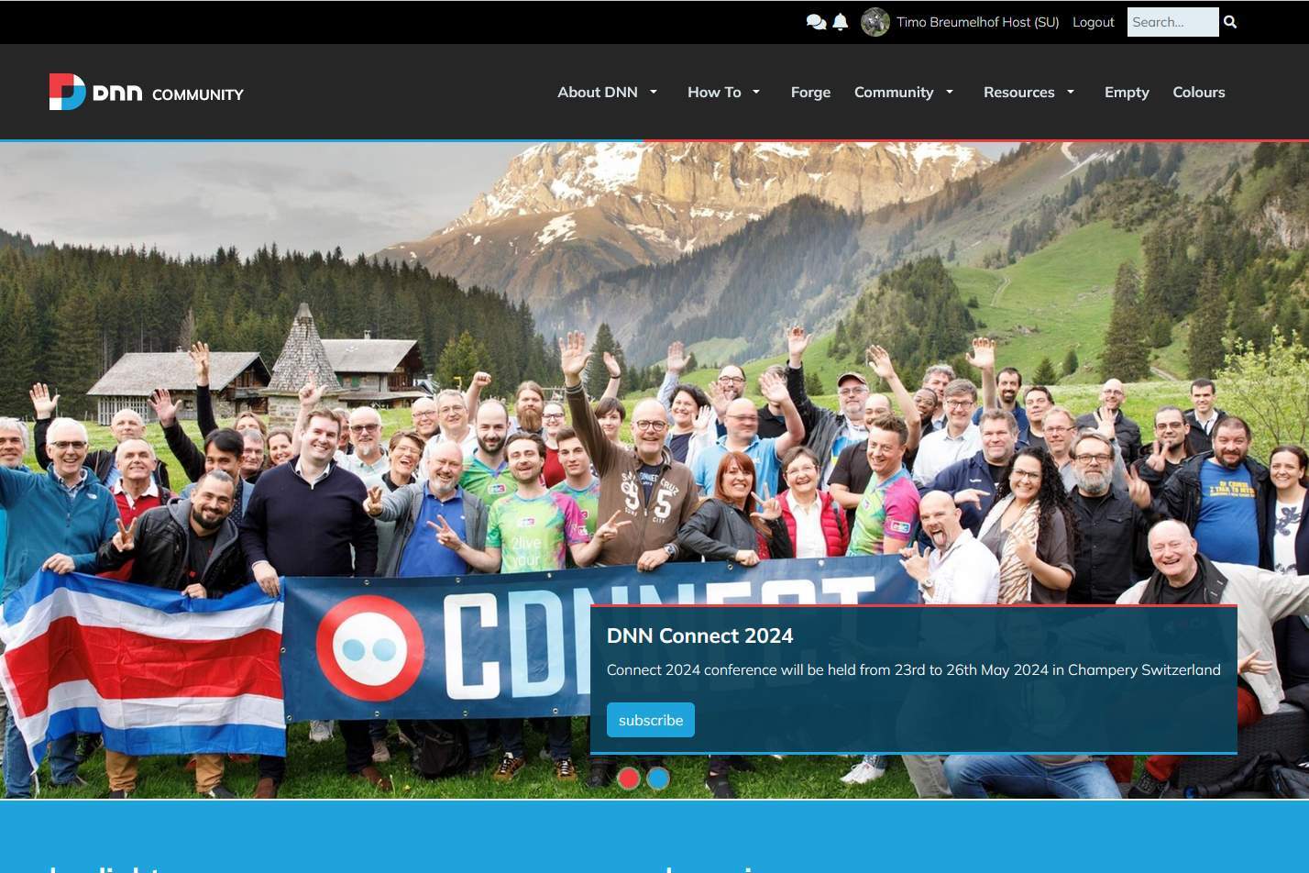This screenshot has height=873, width=1309.
Task: Go to the Forge page
Action: point(810,92)
